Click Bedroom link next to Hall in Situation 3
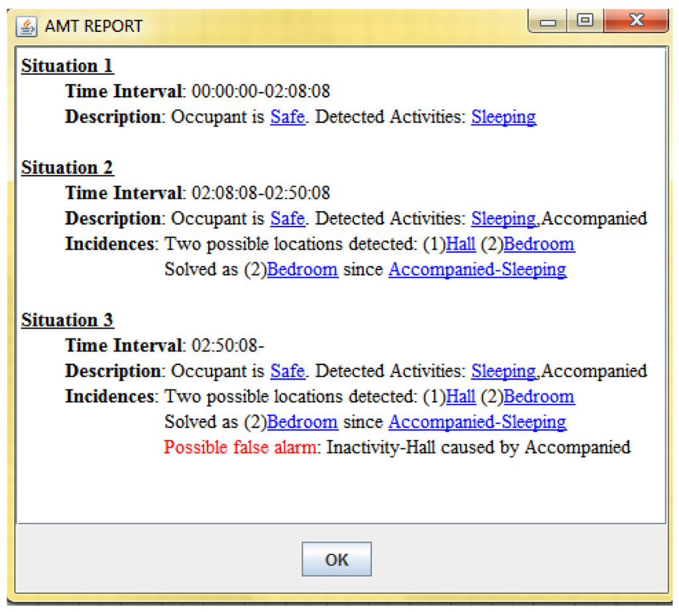This screenshot has height=612, width=679. coord(539,397)
